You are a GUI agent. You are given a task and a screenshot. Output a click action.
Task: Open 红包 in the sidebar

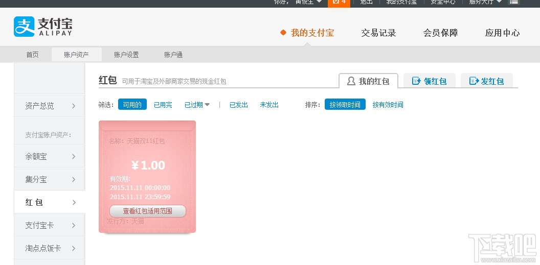[50, 202]
